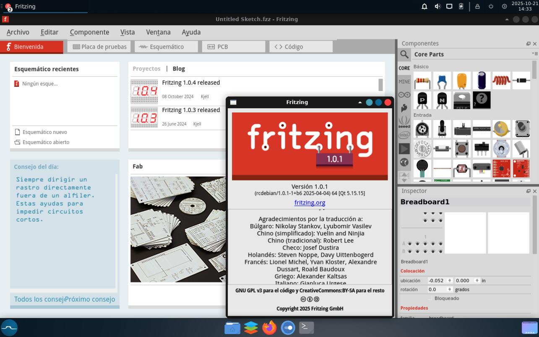Select the PNP transistor part
539x337 pixels.
point(422,100)
